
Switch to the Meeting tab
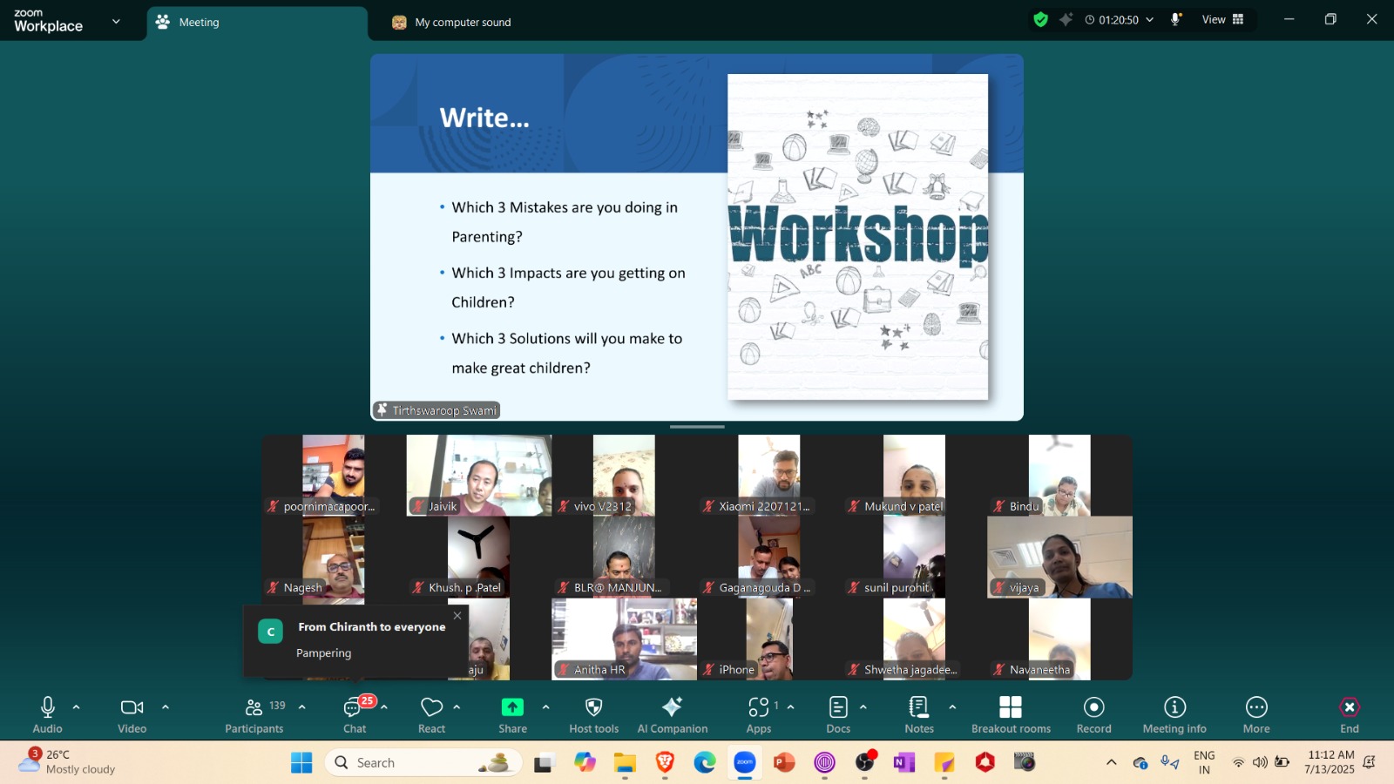tap(199, 23)
